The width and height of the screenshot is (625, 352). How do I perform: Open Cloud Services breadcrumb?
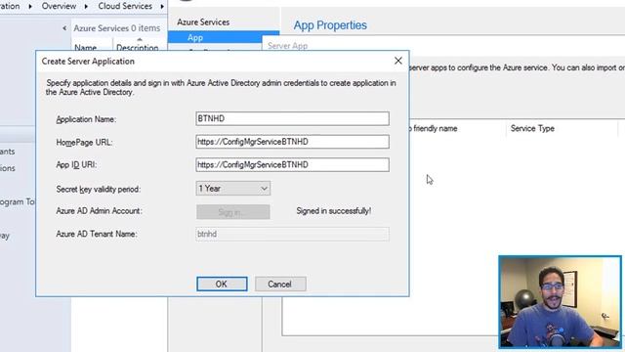click(x=125, y=6)
